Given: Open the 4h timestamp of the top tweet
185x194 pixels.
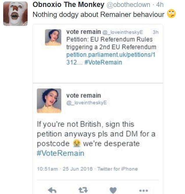Looking at the screenshot, I should point(160,5).
